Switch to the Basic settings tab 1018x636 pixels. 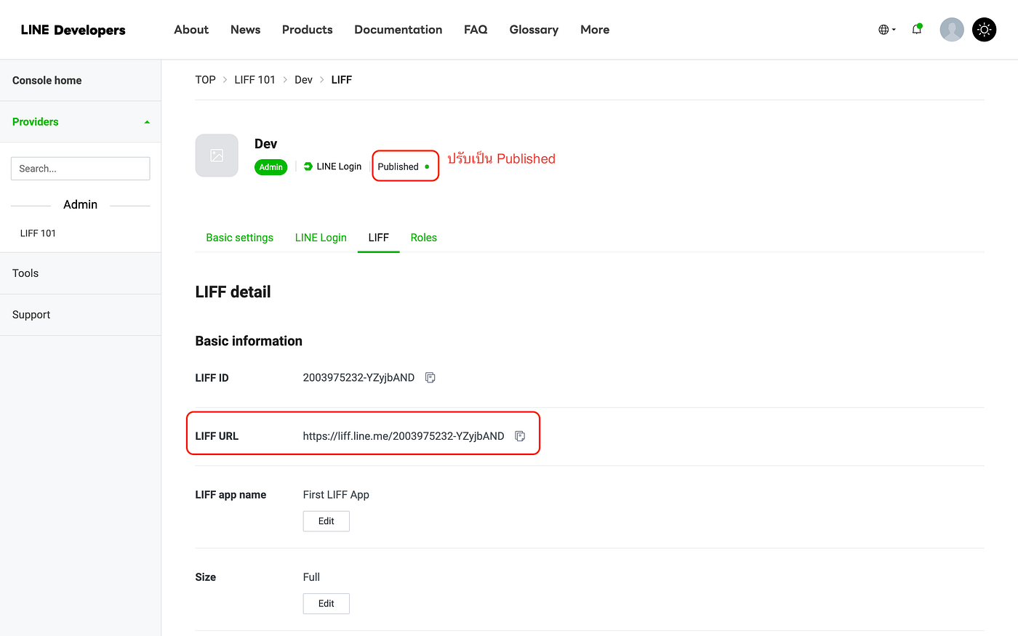tap(239, 238)
